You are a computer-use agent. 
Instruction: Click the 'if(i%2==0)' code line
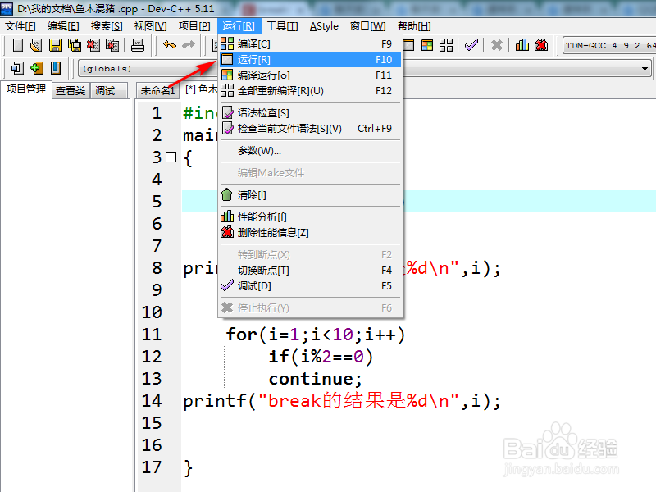321,357
